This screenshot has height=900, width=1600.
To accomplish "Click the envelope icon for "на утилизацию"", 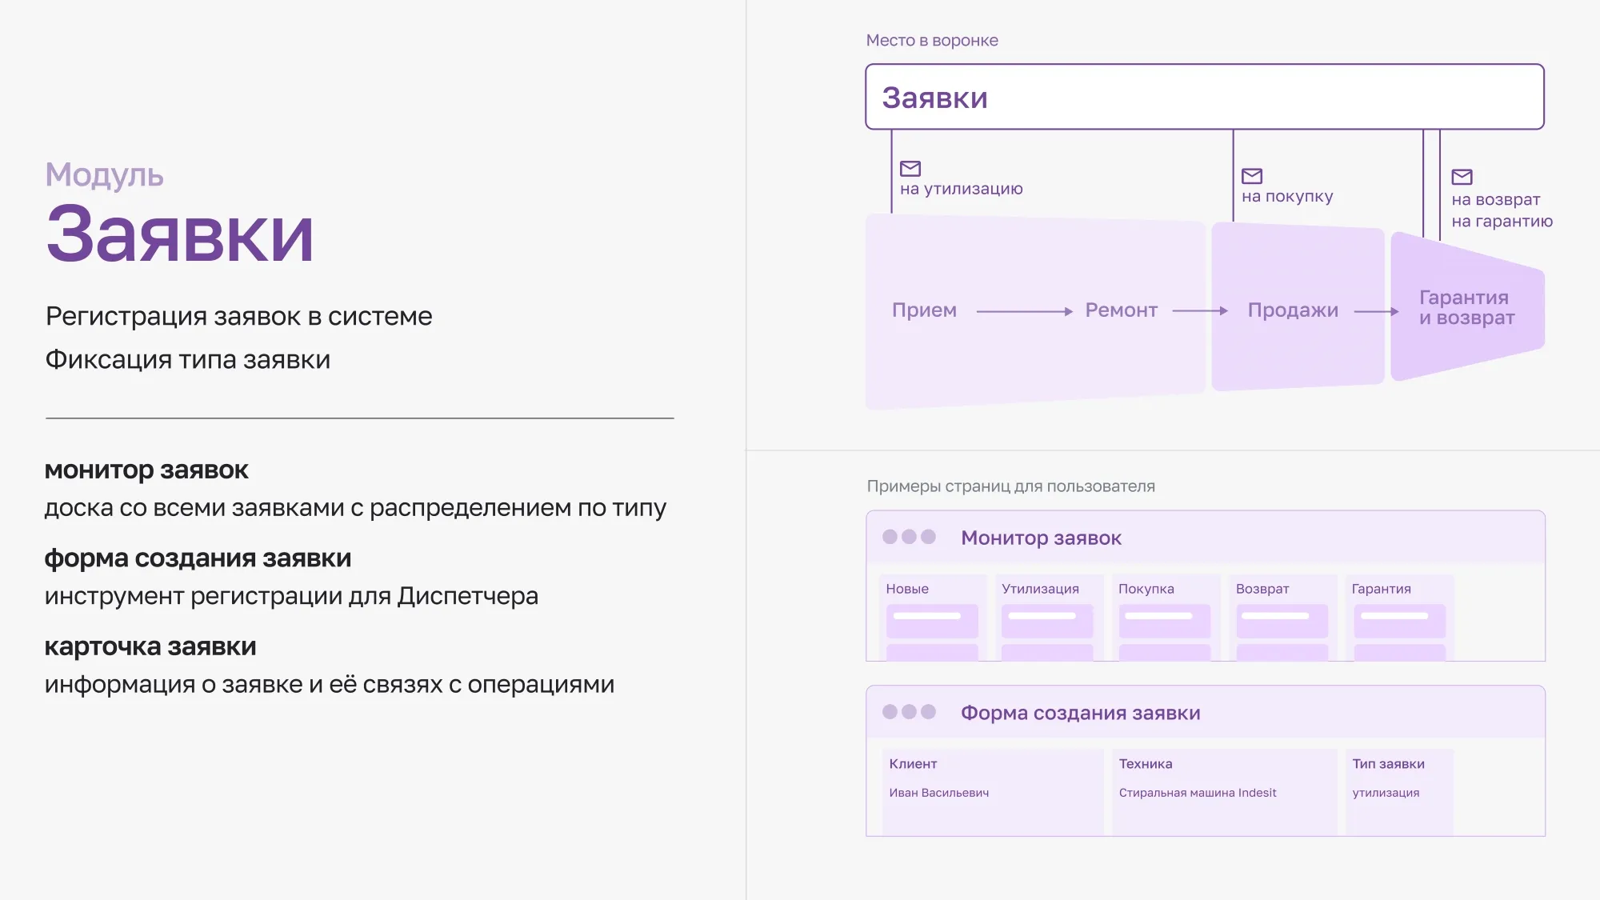I will (910, 168).
